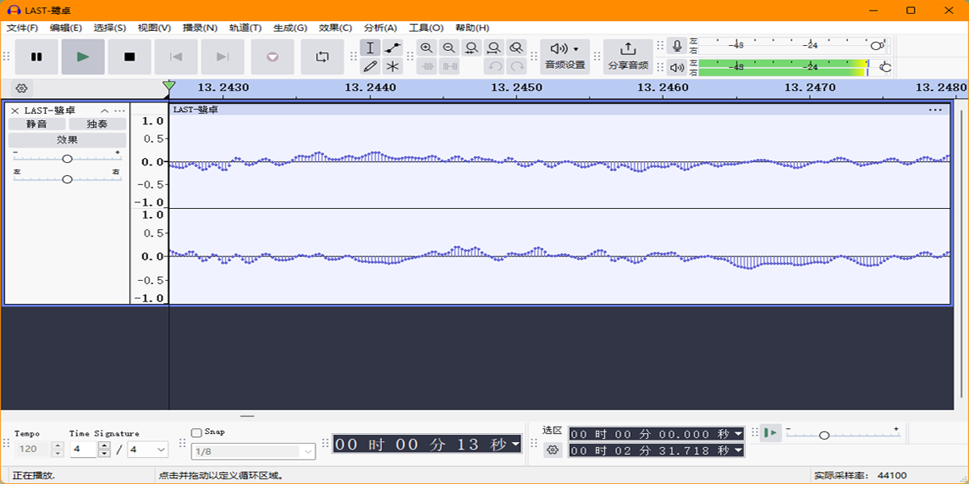Screen dimensions: 969x484
Task: Toggle the loop playback button
Action: point(322,56)
